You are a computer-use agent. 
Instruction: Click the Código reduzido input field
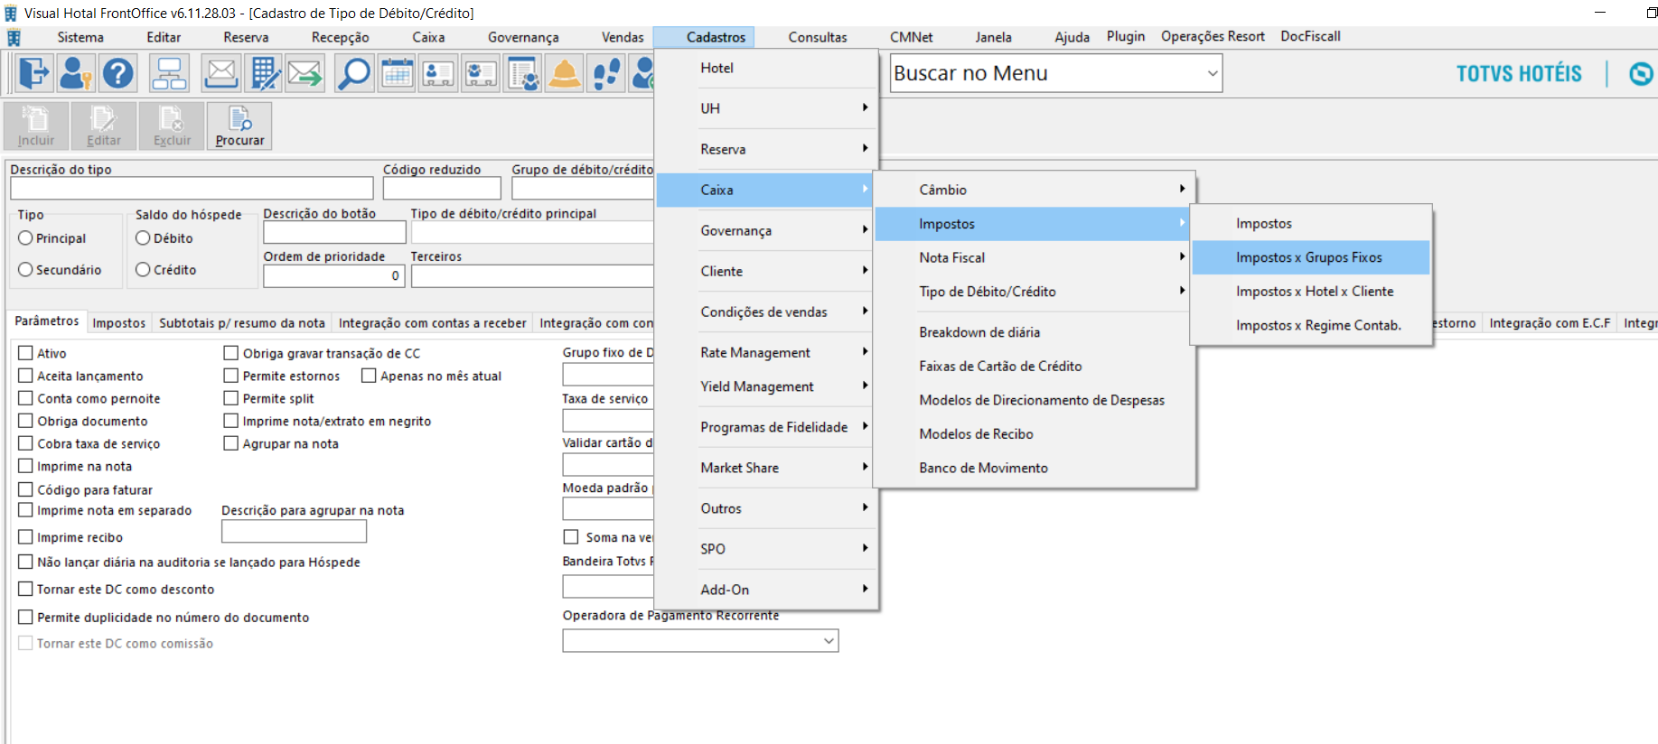tap(442, 188)
